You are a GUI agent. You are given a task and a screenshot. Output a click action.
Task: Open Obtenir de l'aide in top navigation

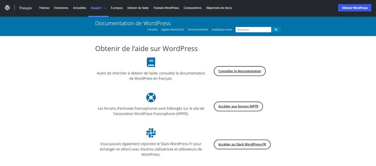coord(138,8)
